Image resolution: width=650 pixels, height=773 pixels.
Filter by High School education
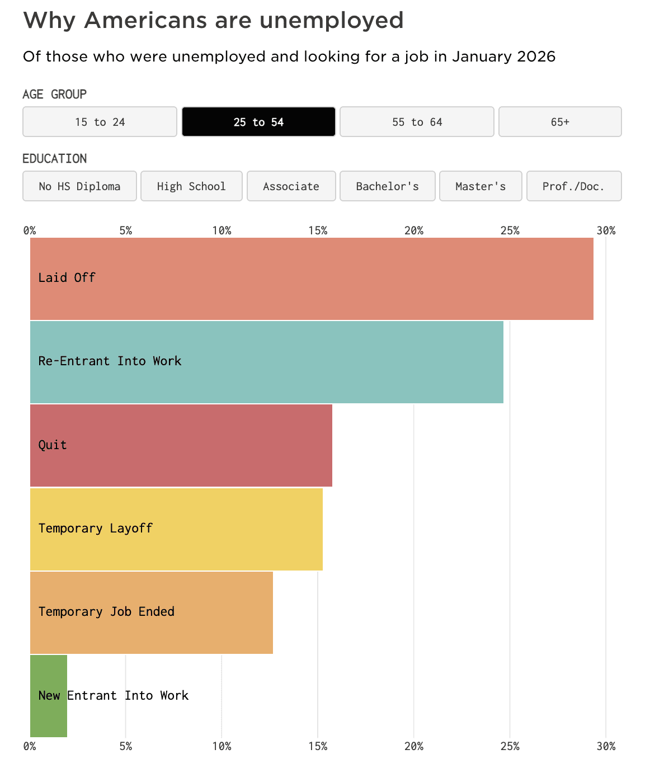pos(191,186)
